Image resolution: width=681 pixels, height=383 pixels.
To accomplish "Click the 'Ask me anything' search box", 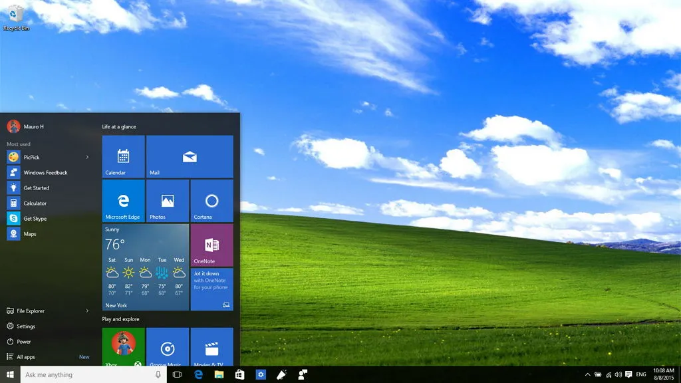I will tap(86, 374).
